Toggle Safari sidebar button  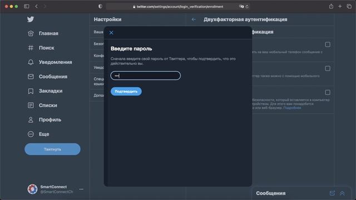pos(27,6)
